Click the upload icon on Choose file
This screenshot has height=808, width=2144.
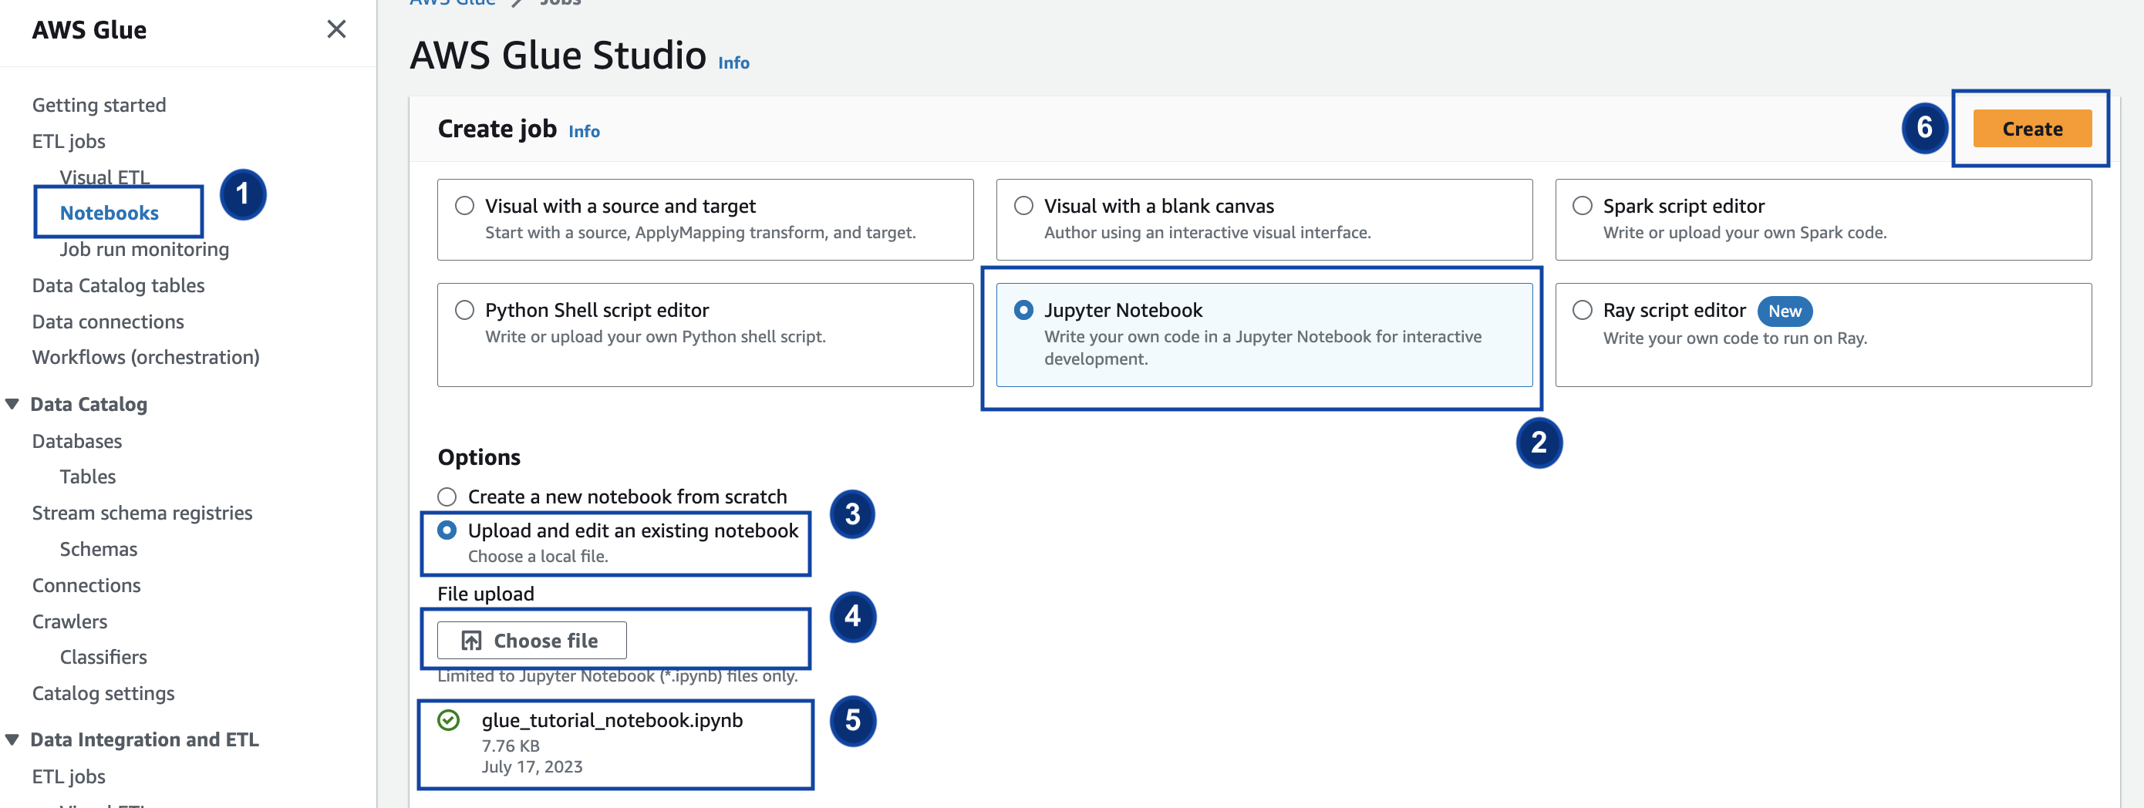coord(471,640)
